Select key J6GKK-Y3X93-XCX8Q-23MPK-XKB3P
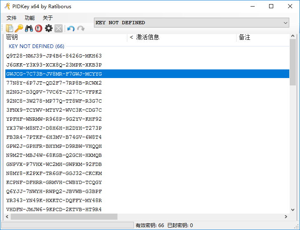 (54, 65)
